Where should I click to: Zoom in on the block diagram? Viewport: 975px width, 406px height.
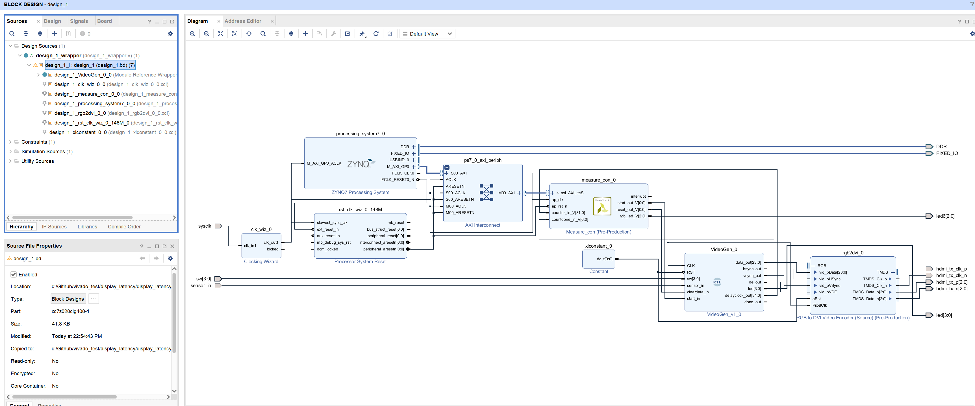pyautogui.click(x=192, y=34)
